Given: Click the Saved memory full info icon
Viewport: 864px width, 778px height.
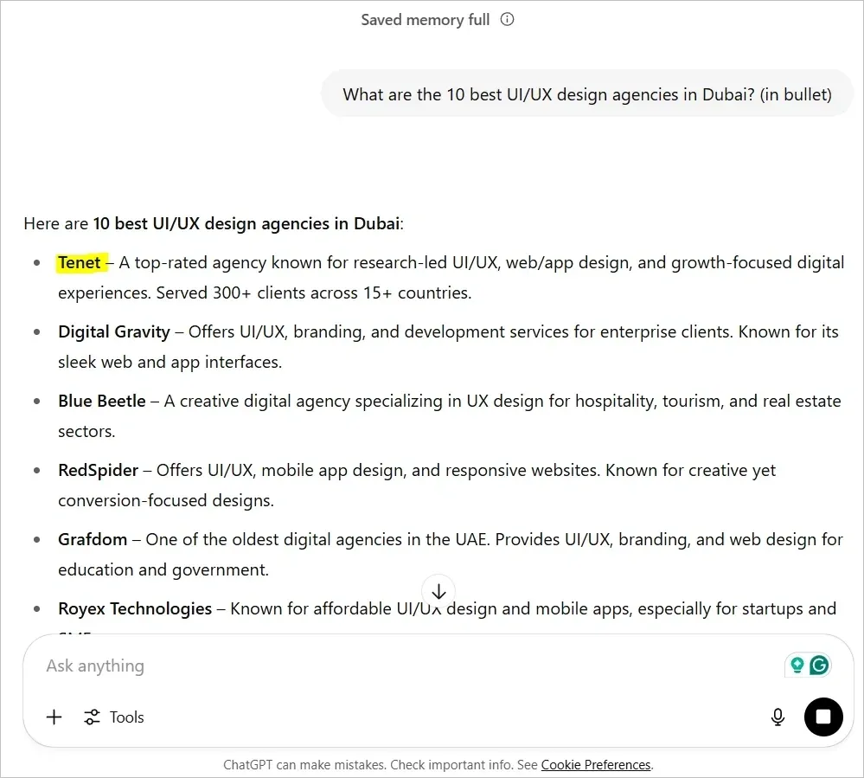Looking at the screenshot, I should (506, 19).
